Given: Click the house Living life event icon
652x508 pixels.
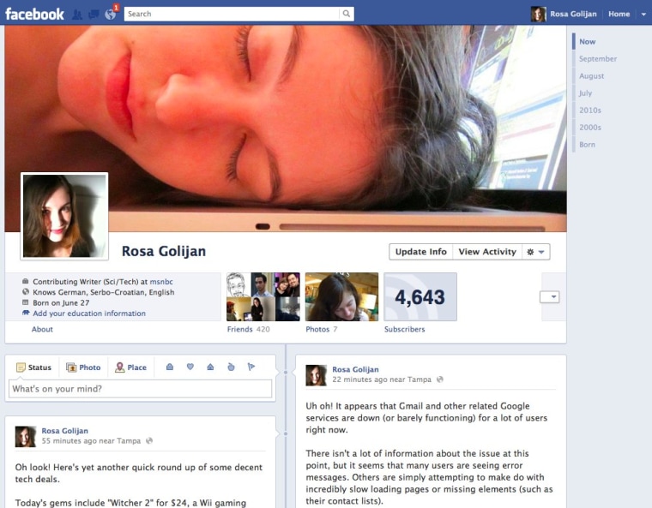Looking at the screenshot, I should [210, 367].
